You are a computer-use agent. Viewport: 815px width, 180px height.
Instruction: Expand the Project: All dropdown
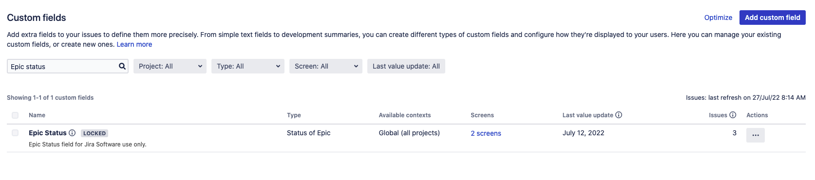pos(170,66)
